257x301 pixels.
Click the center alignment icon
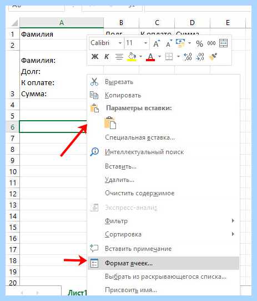click(x=119, y=57)
